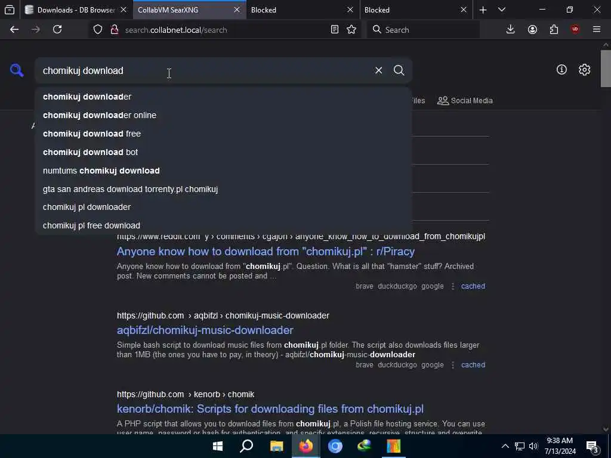This screenshot has height=458, width=611.
Task: Clear the search query with the X
Action: click(x=378, y=70)
